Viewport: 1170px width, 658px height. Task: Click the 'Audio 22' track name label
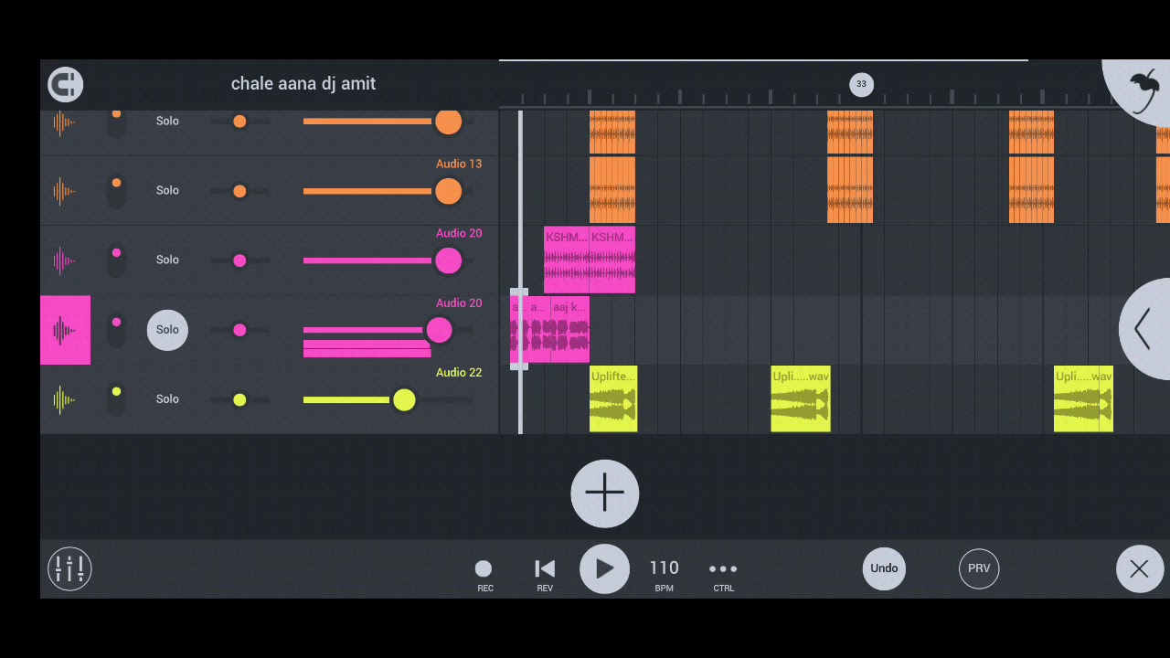[459, 372]
